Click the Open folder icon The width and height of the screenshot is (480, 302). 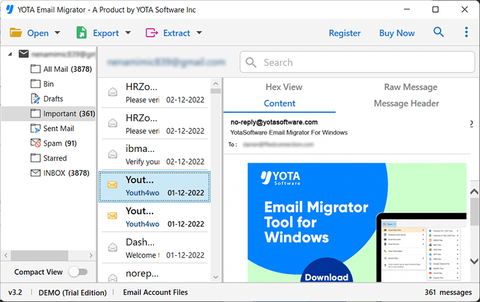16,32
